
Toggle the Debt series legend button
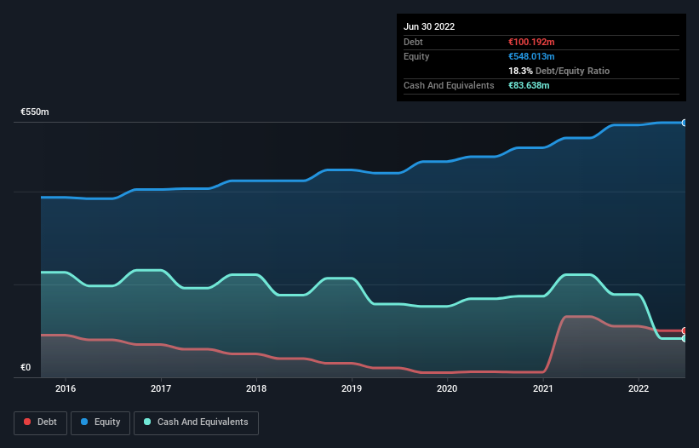tap(41, 422)
